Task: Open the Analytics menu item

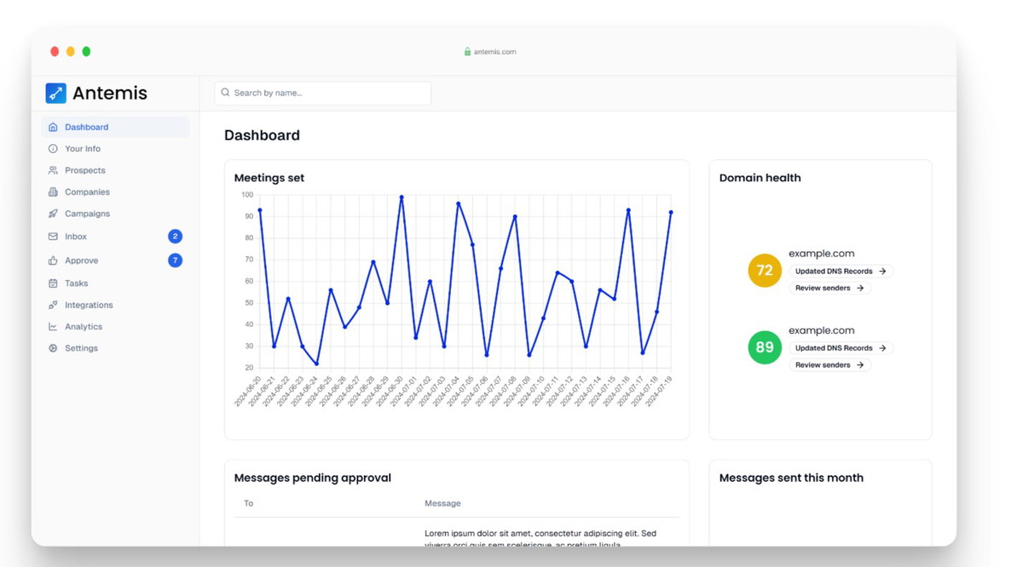Action: coord(84,327)
